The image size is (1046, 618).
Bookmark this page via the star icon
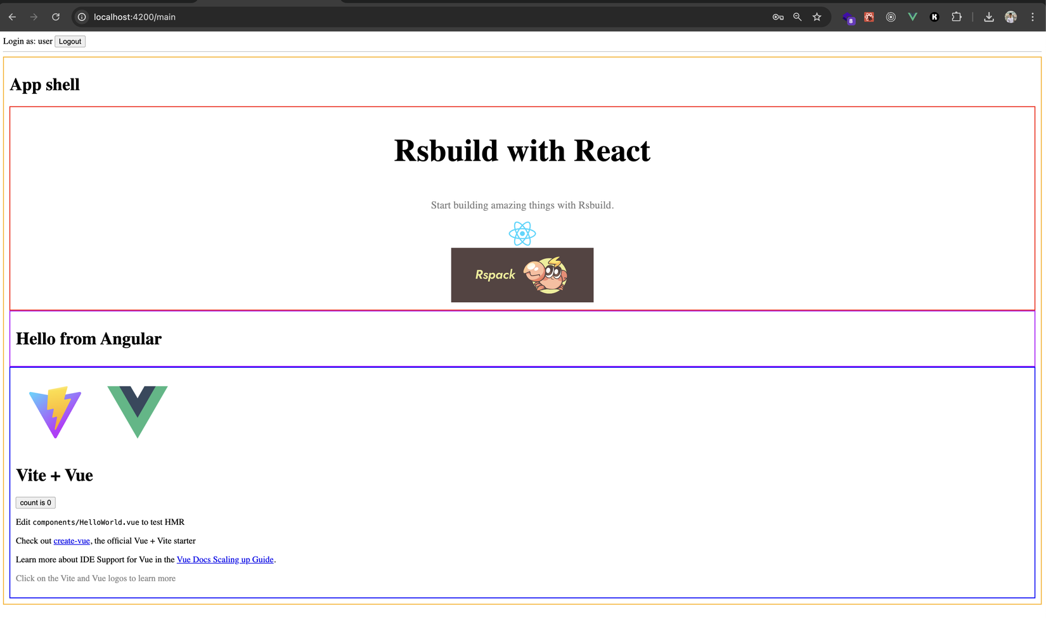click(817, 17)
